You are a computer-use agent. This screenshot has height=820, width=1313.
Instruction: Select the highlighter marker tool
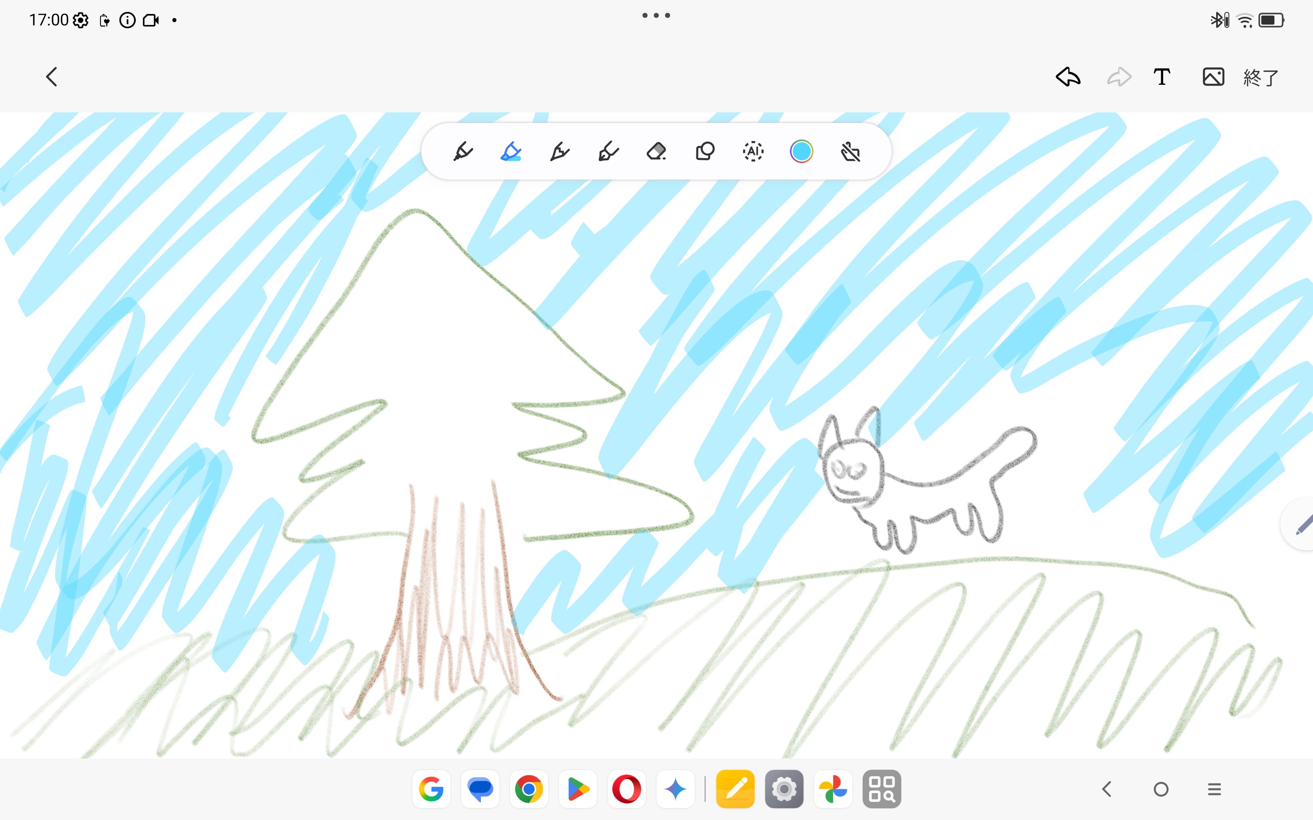(510, 151)
